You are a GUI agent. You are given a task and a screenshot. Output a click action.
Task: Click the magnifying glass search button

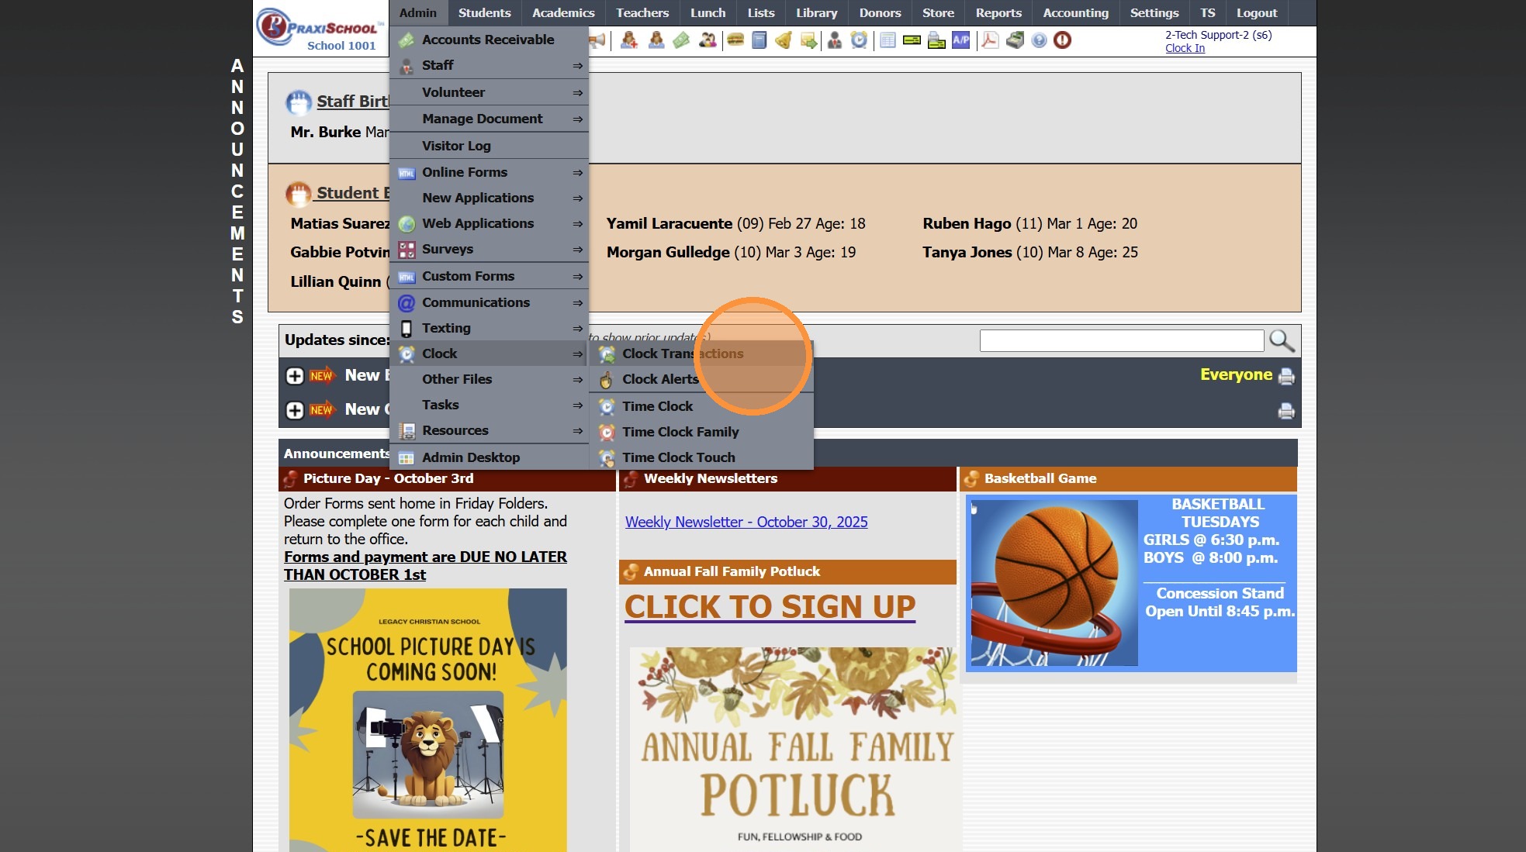point(1281,340)
